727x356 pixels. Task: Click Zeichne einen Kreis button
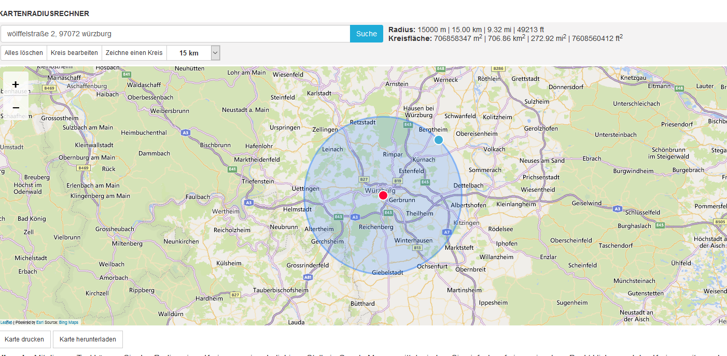134,53
